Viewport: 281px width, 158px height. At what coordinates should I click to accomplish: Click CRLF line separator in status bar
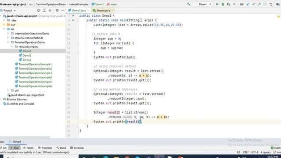pos(246,152)
